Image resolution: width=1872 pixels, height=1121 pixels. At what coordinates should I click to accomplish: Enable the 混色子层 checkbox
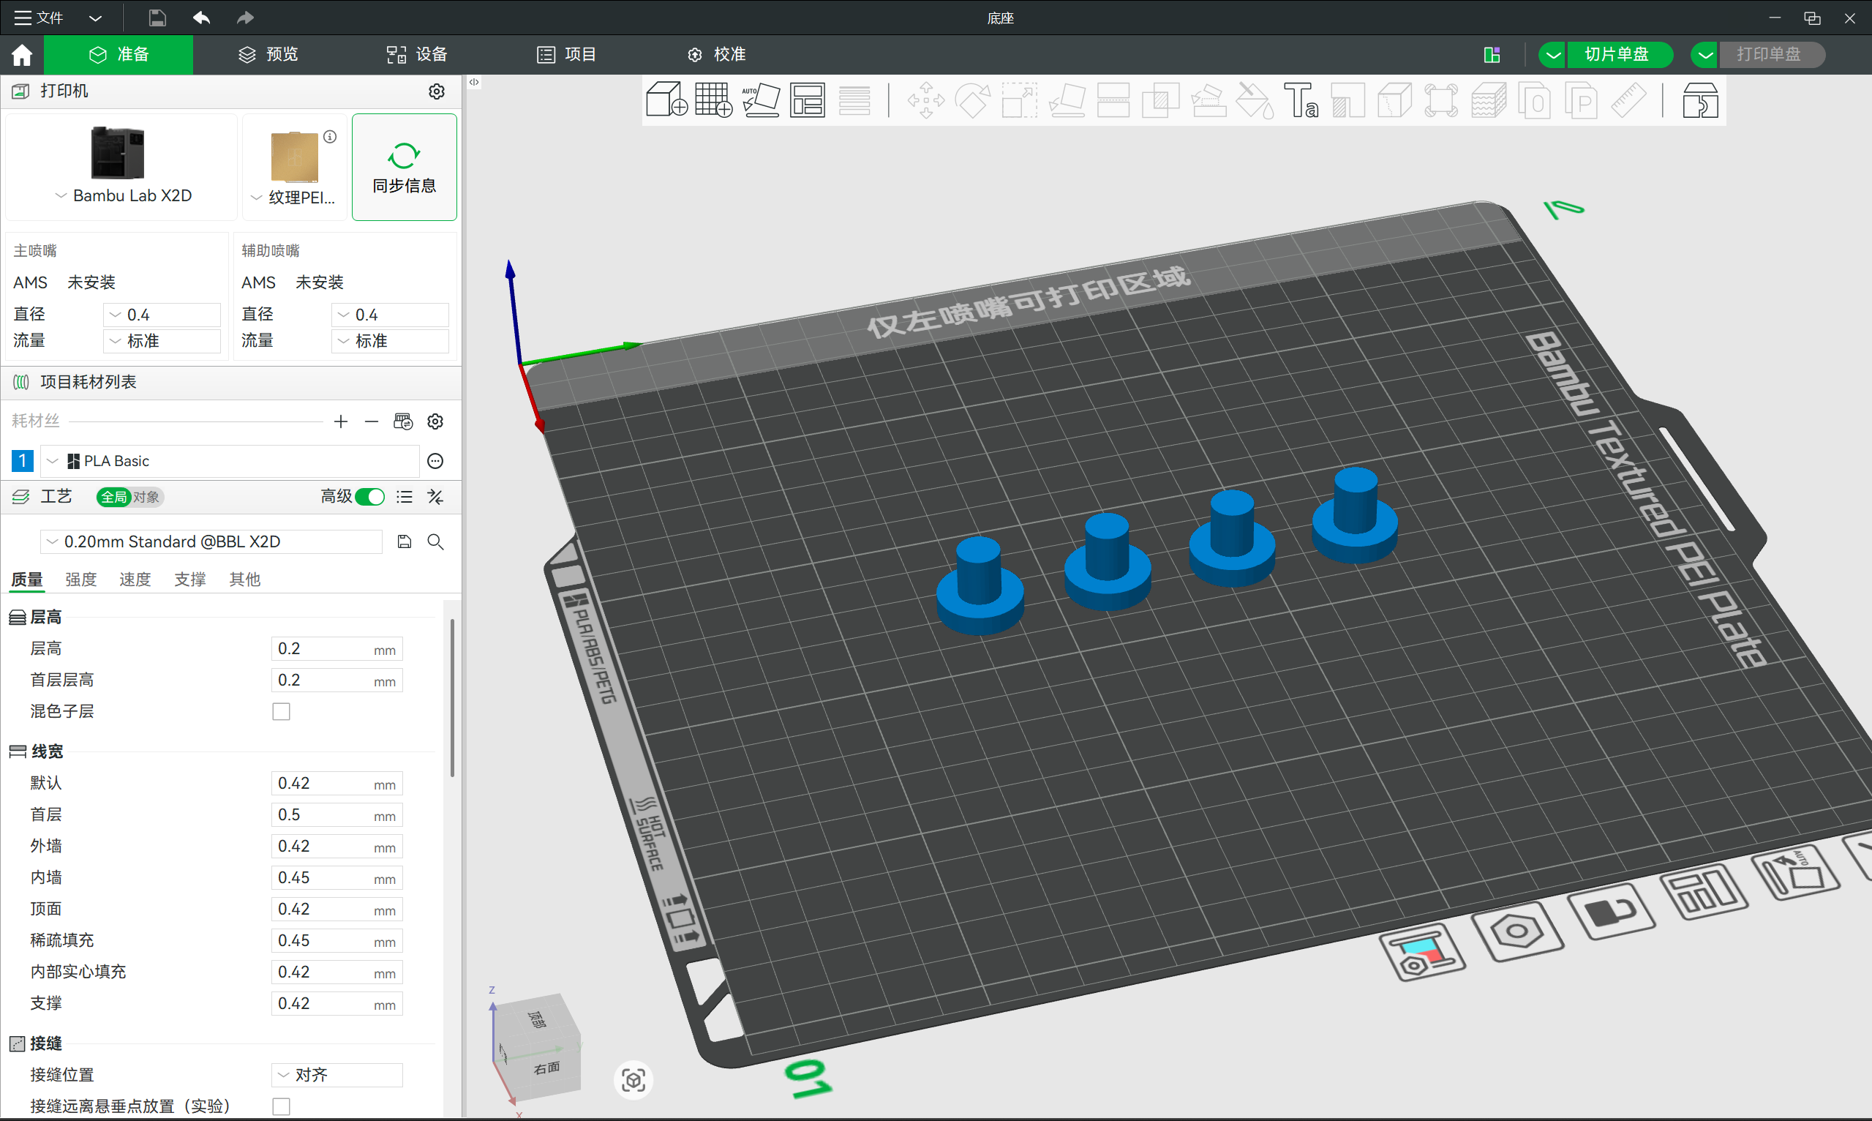click(281, 711)
